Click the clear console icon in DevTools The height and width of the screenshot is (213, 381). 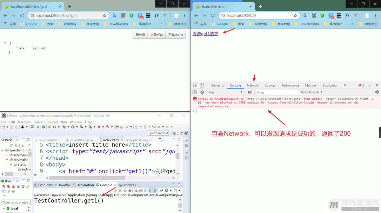202,92
